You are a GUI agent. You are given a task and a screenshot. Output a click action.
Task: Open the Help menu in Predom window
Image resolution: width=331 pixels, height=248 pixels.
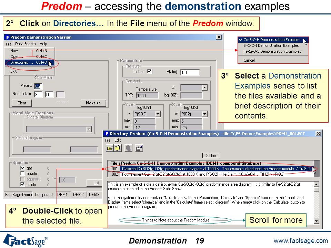43,44
